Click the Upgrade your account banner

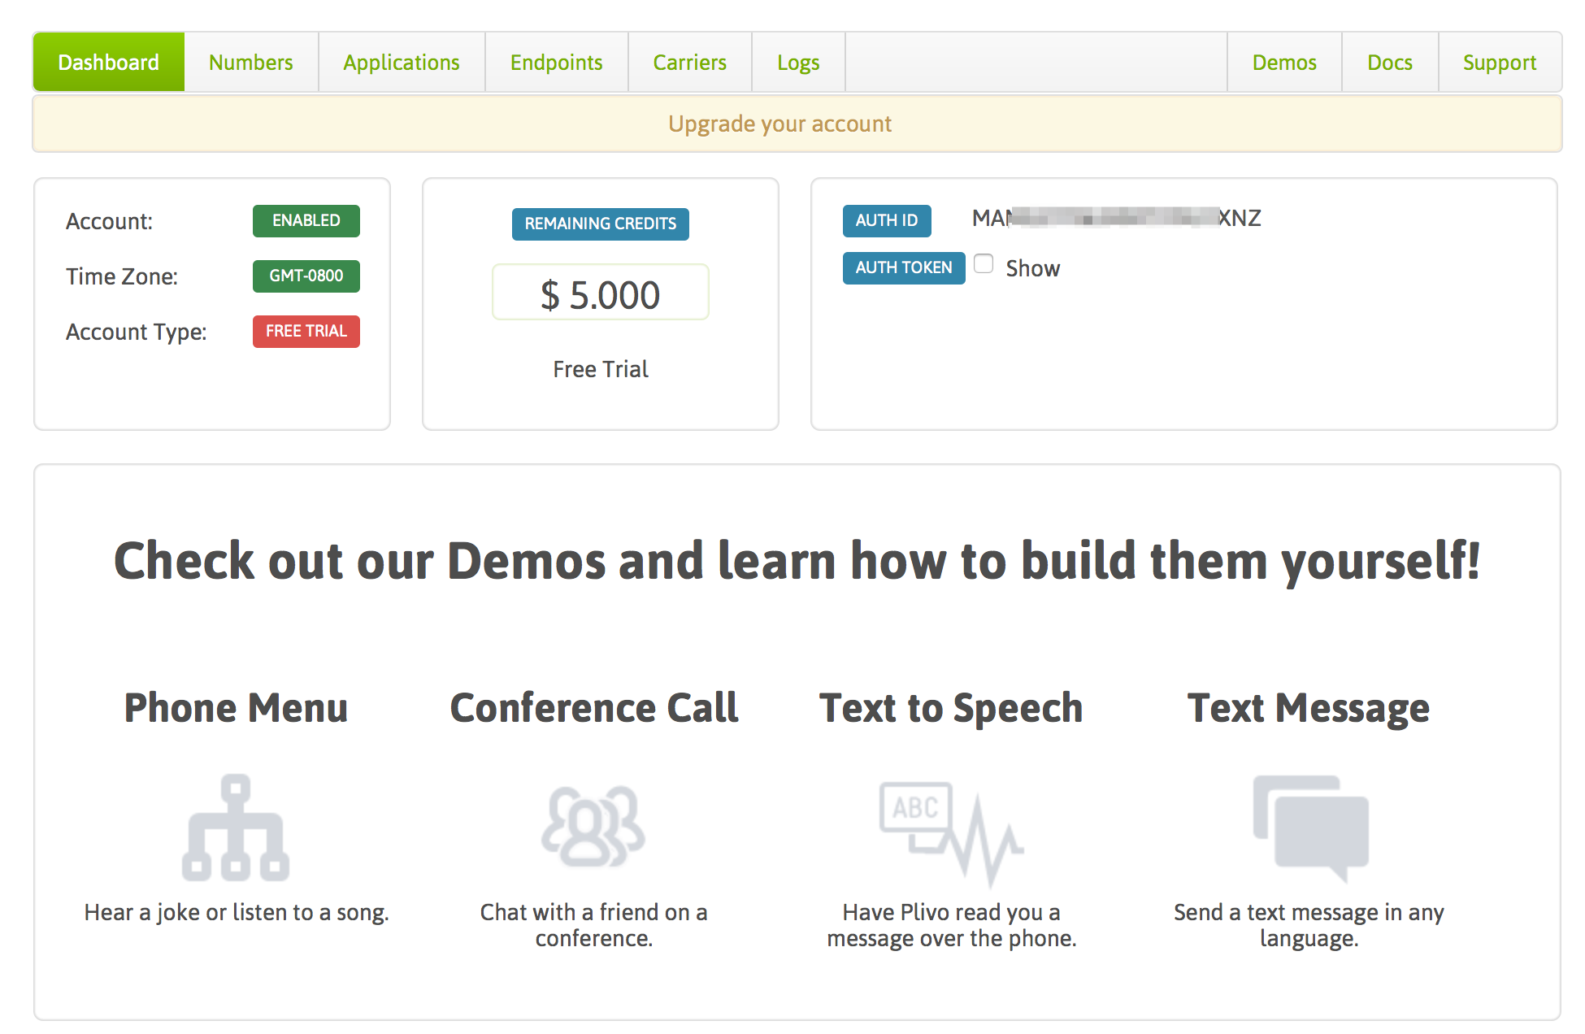[779, 124]
